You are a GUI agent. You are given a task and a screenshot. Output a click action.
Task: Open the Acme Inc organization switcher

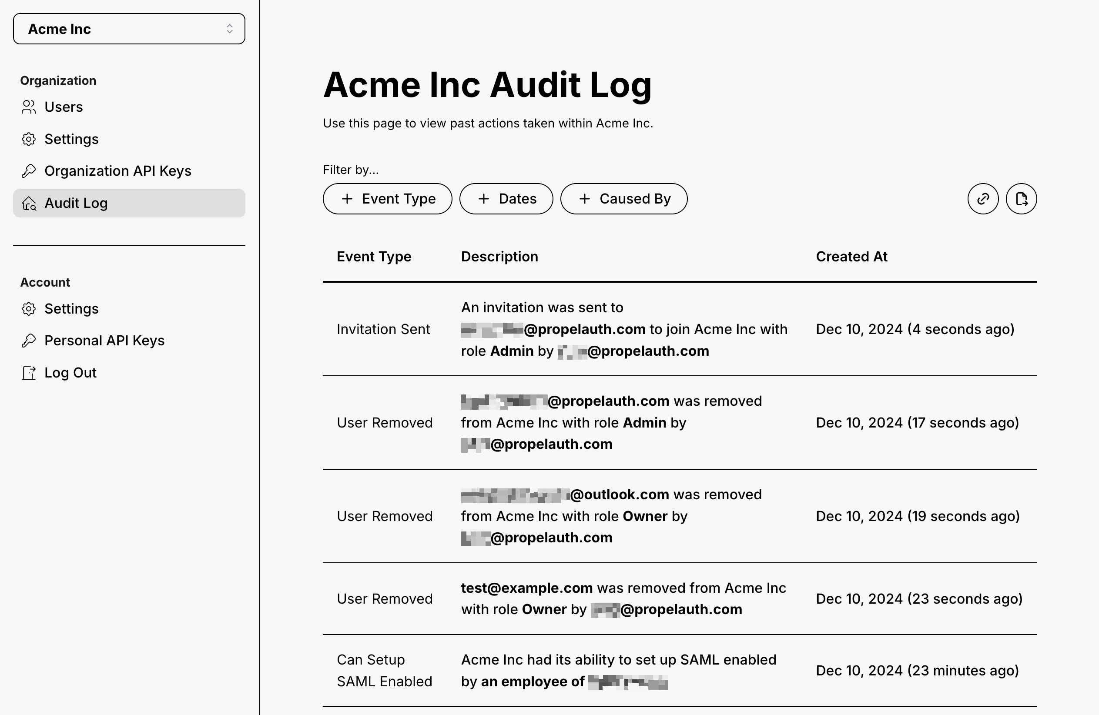[x=129, y=29]
